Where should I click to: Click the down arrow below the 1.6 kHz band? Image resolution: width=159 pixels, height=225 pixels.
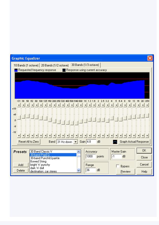tap(94, 136)
